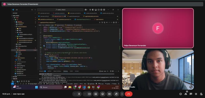Click the Run play icon in editor toolbar
The image size is (205, 98).
tap(100, 23)
